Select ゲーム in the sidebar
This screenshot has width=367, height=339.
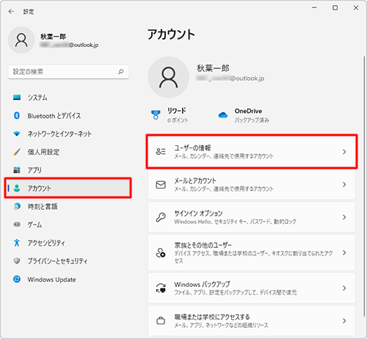point(68,225)
